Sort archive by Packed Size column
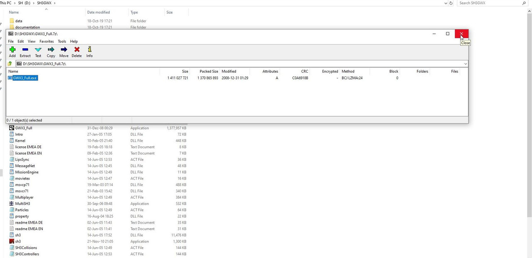The width and height of the screenshot is (532, 258). click(x=205, y=71)
